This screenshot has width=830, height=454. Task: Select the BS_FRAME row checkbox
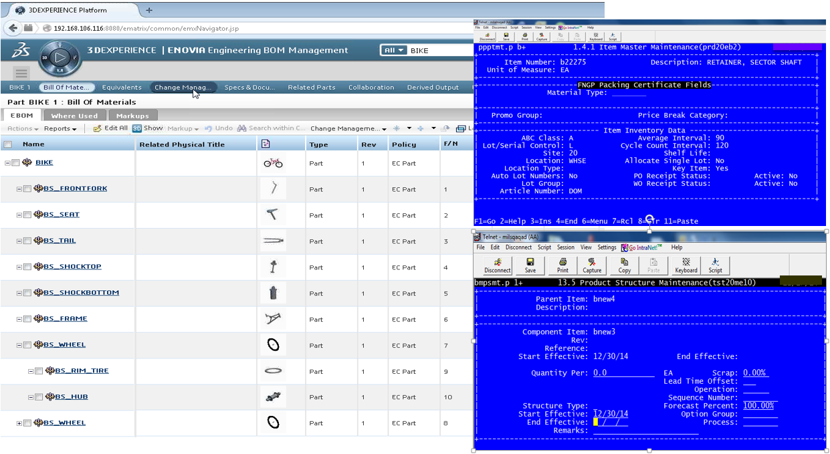(27, 319)
